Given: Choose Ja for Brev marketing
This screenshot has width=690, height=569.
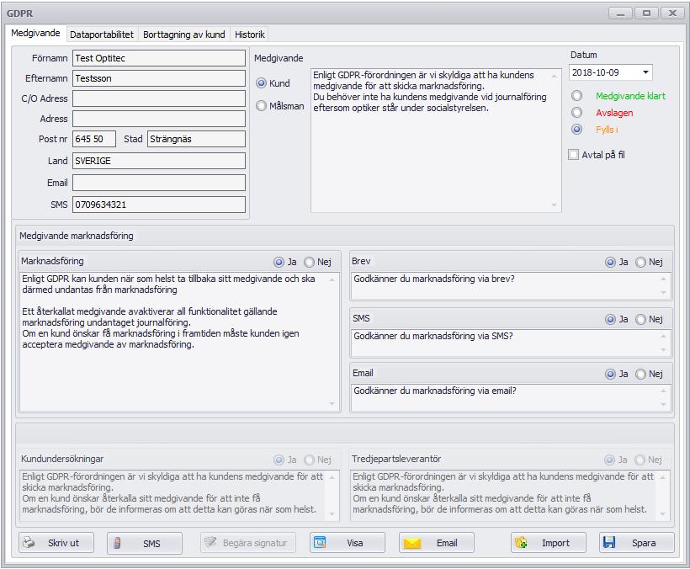Looking at the screenshot, I should (610, 262).
